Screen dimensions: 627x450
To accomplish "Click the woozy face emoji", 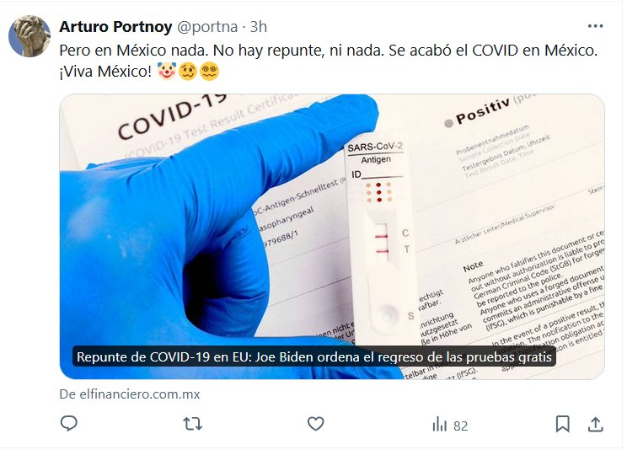I will pos(188,72).
